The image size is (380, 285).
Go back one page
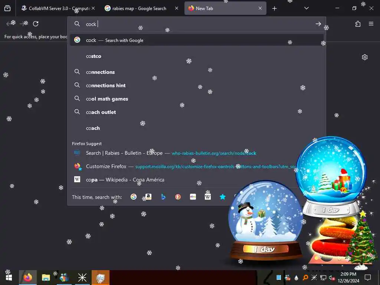tap(9, 24)
